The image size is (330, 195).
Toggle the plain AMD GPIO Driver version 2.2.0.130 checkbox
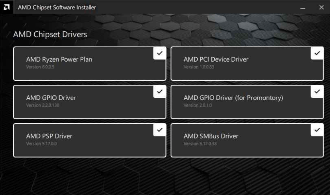click(160, 92)
